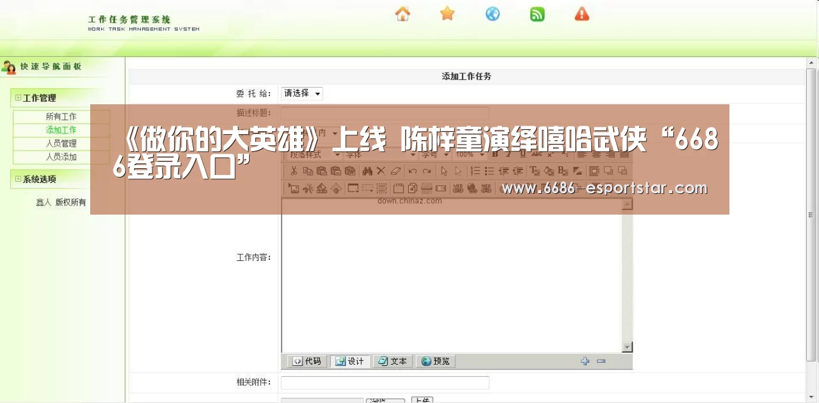
Task: Undo the last edit with the undo arrow
Action: (x=413, y=171)
